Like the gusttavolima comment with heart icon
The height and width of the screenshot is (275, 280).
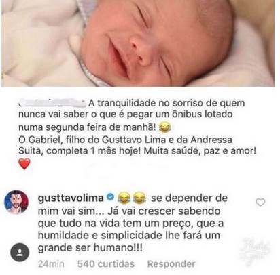point(260,203)
